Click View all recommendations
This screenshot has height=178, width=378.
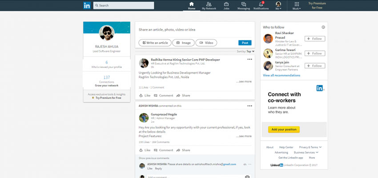[281, 75]
